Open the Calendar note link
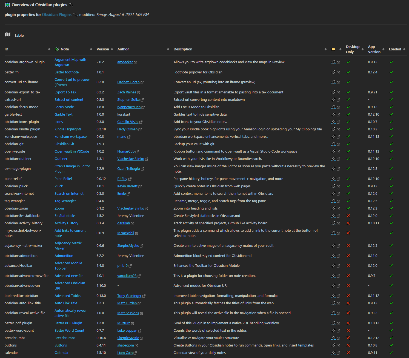Viewport: 409px width, 358px height. [x=62, y=353]
